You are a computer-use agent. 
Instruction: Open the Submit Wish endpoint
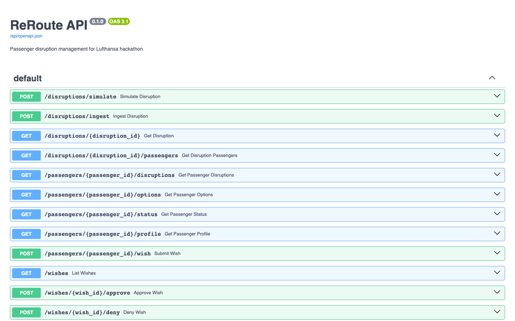[x=250, y=253]
